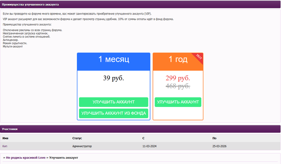Click the Имя column header
Screen dimensions: 281x164
pyautogui.click(x=5, y=138)
